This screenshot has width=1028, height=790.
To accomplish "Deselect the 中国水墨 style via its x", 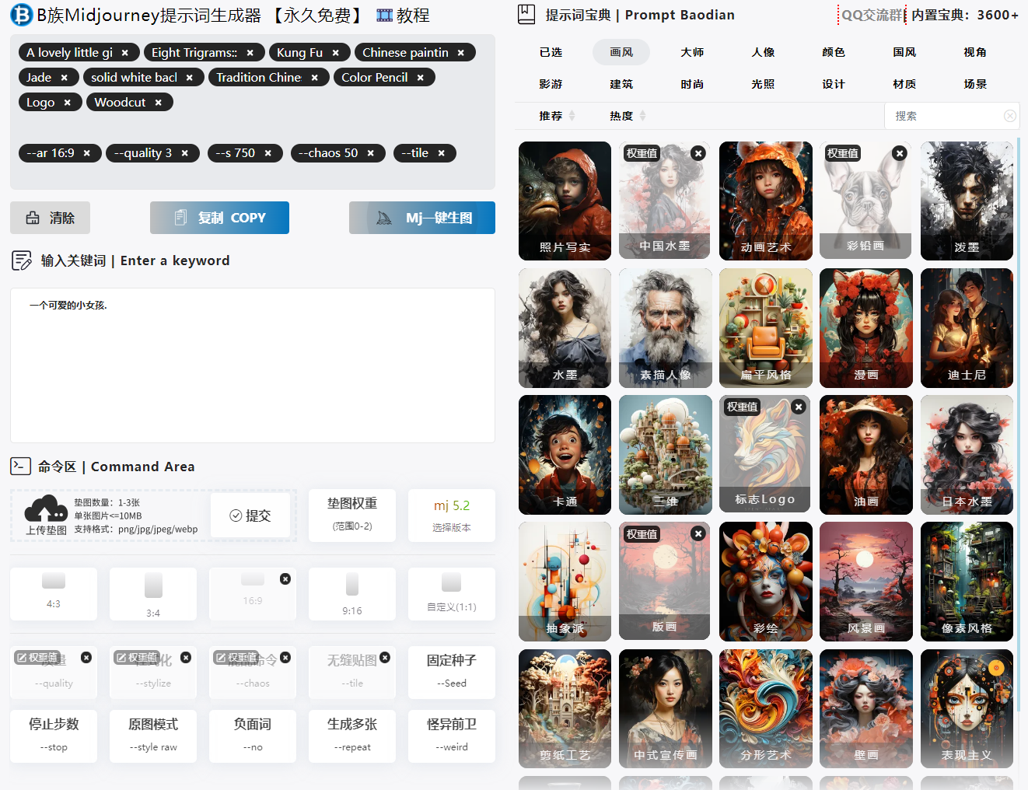I will pos(698,154).
